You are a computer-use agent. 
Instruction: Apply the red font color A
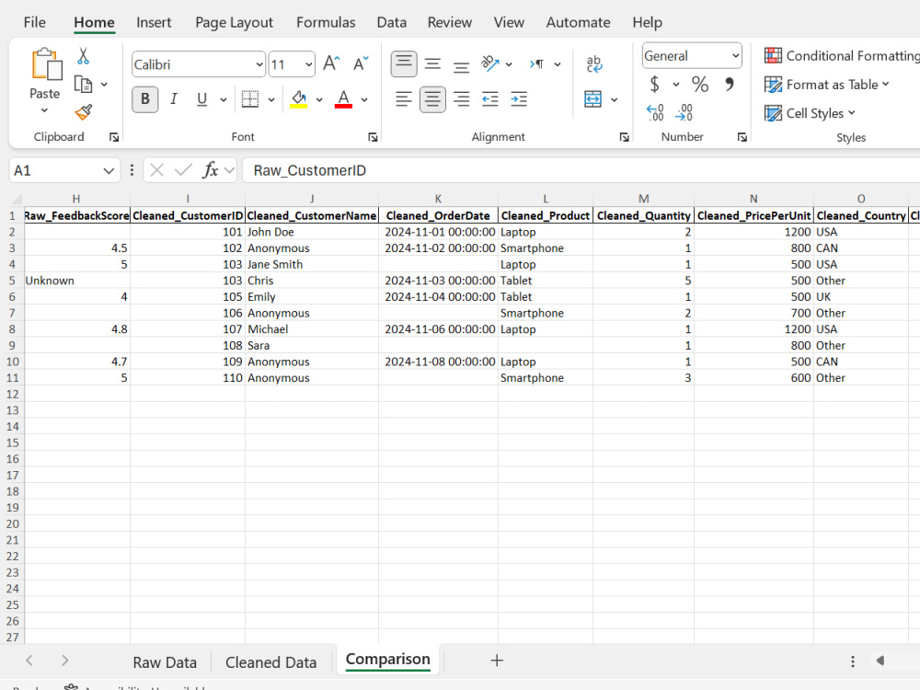coord(343,99)
